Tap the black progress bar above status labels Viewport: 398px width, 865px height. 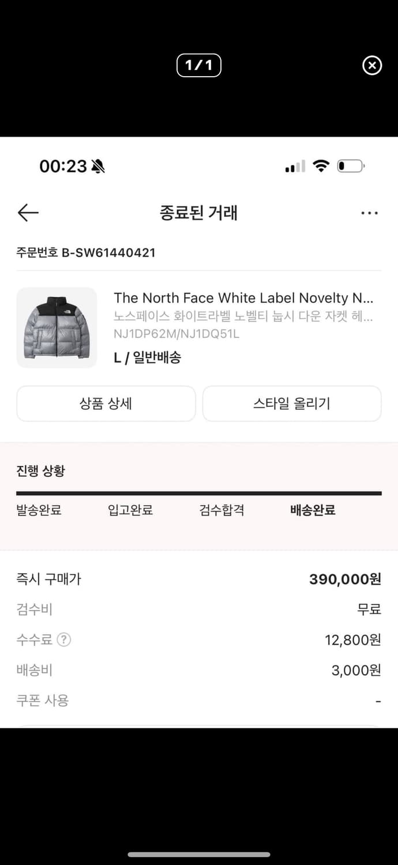(199, 493)
